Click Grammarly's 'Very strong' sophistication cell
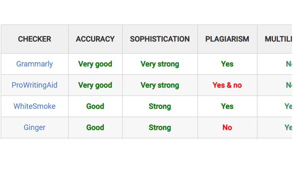This screenshot has width=294, height=172. 160,64
